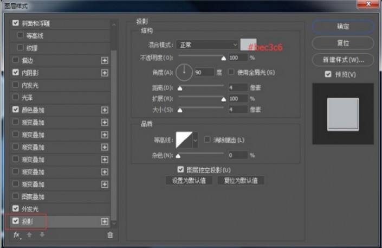Uncheck the 颜色叠加 checkbox

click(16, 110)
